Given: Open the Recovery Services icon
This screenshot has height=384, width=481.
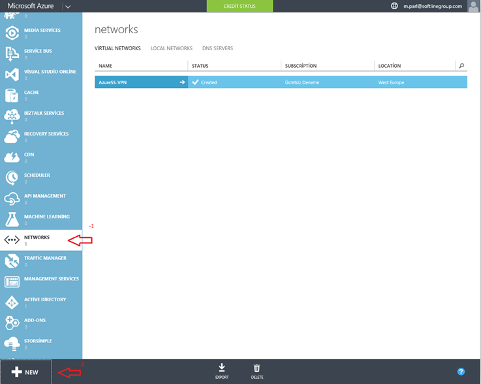Looking at the screenshot, I should point(12,137).
